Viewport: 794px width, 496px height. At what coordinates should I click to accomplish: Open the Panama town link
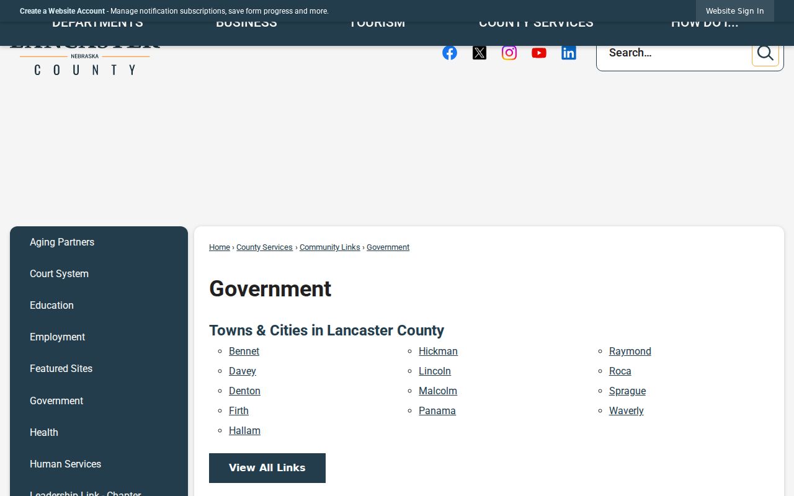click(437, 410)
